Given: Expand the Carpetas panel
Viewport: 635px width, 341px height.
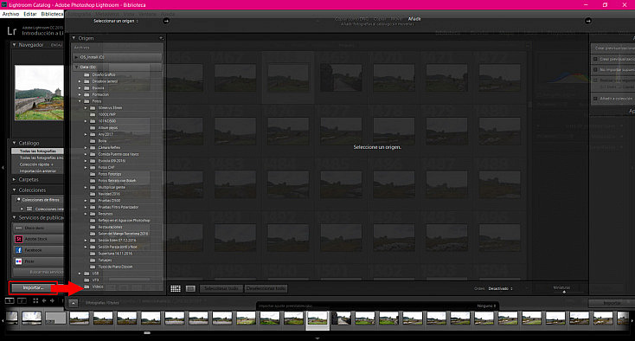Looking at the screenshot, I should point(14,179).
